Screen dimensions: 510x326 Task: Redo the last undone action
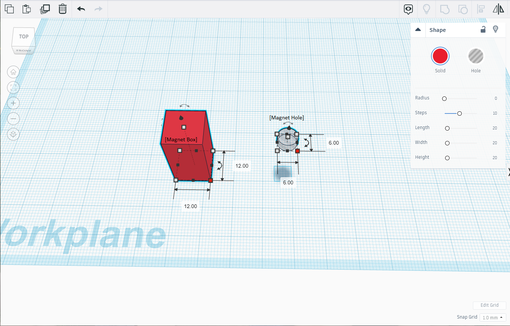click(x=98, y=9)
